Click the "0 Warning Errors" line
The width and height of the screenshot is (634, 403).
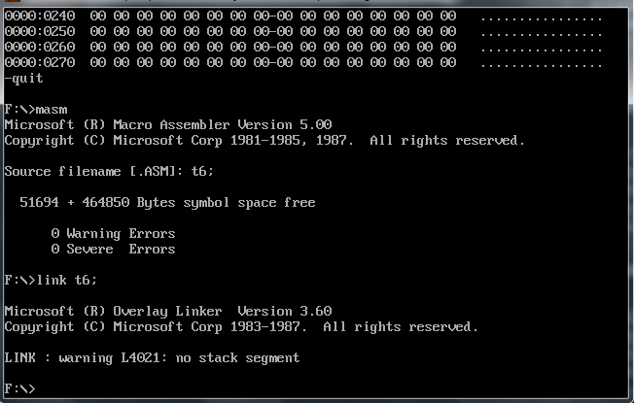pos(113,234)
